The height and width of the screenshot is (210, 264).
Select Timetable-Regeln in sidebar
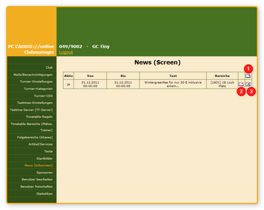pyautogui.click(x=39, y=117)
